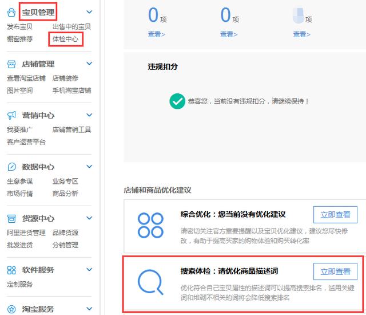Viewport: 366px width, 315px height.
Task: Click the 货源中心 box icon
Action: [x=11, y=218]
